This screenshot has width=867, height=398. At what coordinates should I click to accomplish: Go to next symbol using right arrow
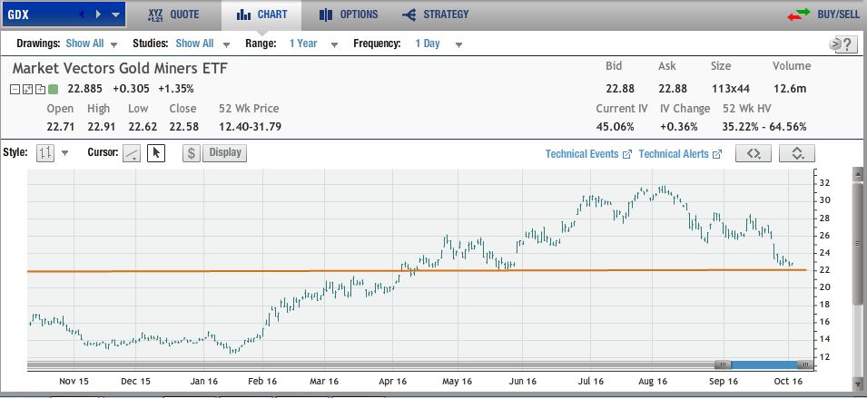point(99,15)
